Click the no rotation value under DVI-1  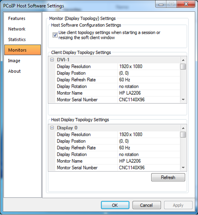[x=128, y=87]
